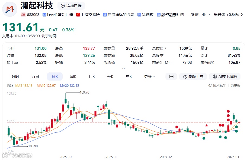Click the 132.66 price axis label
This screenshot has width=247, height=160.
[x=11, y=121]
